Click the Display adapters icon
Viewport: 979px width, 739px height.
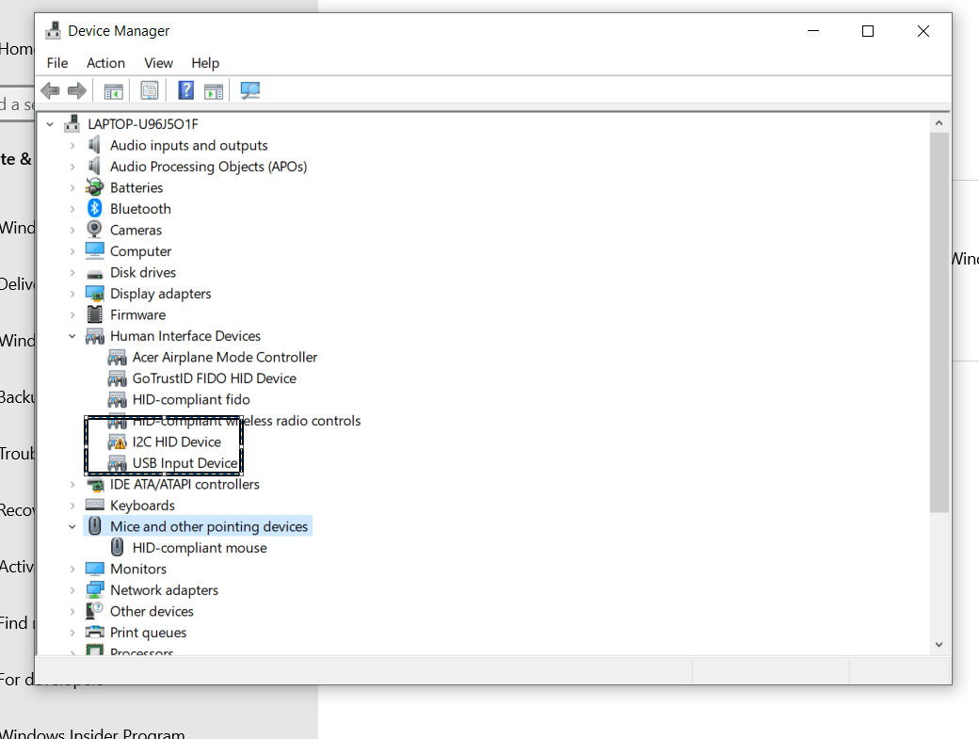[x=95, y=293]
